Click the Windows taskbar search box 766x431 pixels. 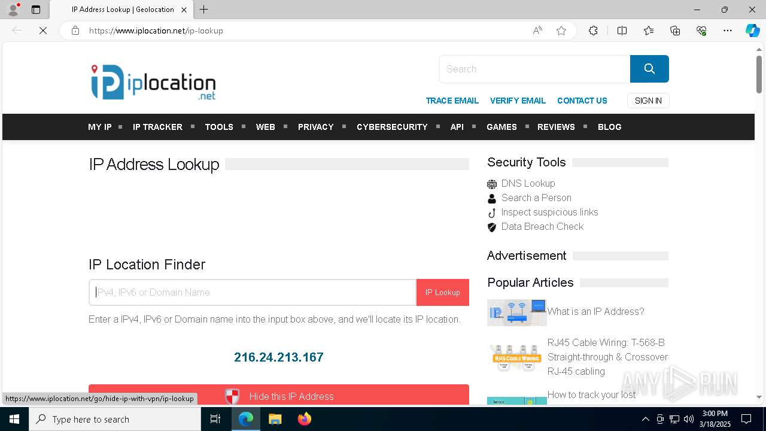click(x=115, y=419)
